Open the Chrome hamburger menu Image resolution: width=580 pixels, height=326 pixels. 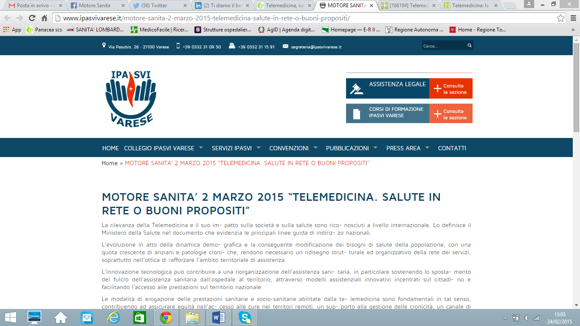pos(573,18)
